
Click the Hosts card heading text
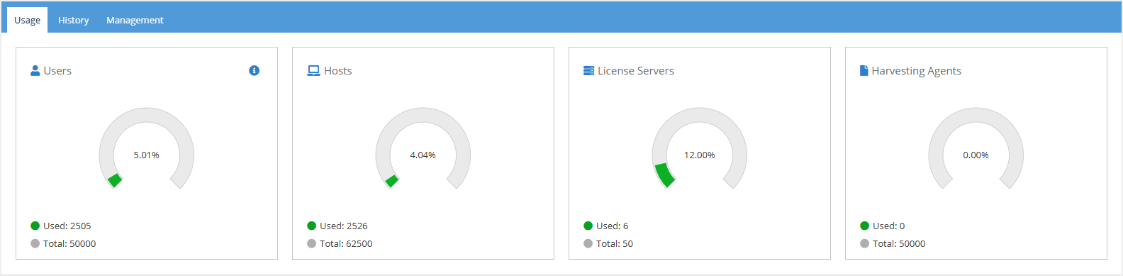click(x=338, y=71)
